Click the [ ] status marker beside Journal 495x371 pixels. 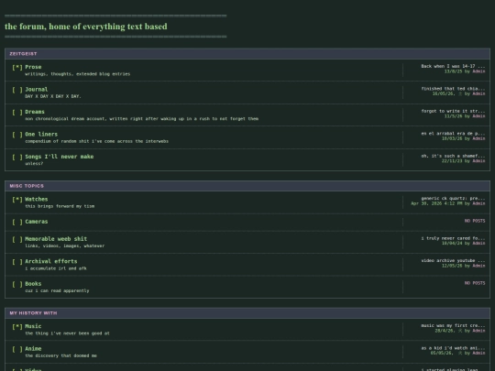17,90
